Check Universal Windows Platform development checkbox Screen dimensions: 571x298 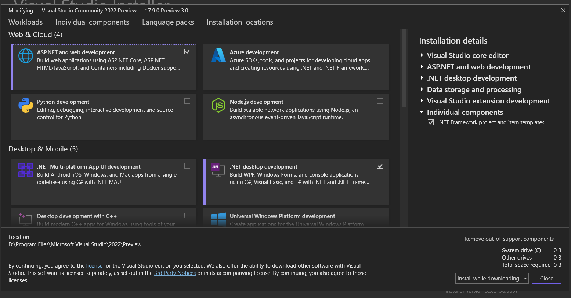coord(380,216)
